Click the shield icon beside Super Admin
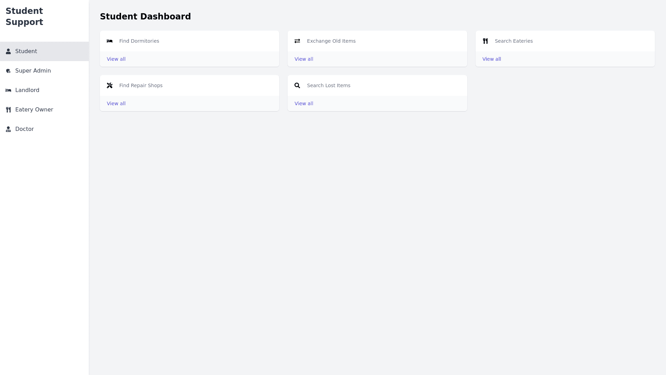666x375 pixels. tap(8, 71)
